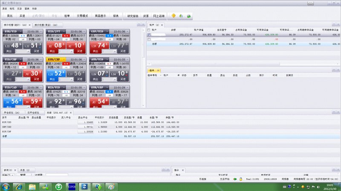Toggle the select-all checkbox in account header
This screenshot has height=191, width=341.
tap(148, 30)
